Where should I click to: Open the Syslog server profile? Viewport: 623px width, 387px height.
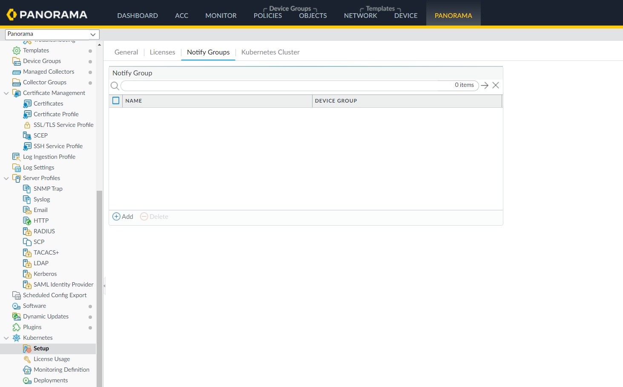(x=42, y=200)
